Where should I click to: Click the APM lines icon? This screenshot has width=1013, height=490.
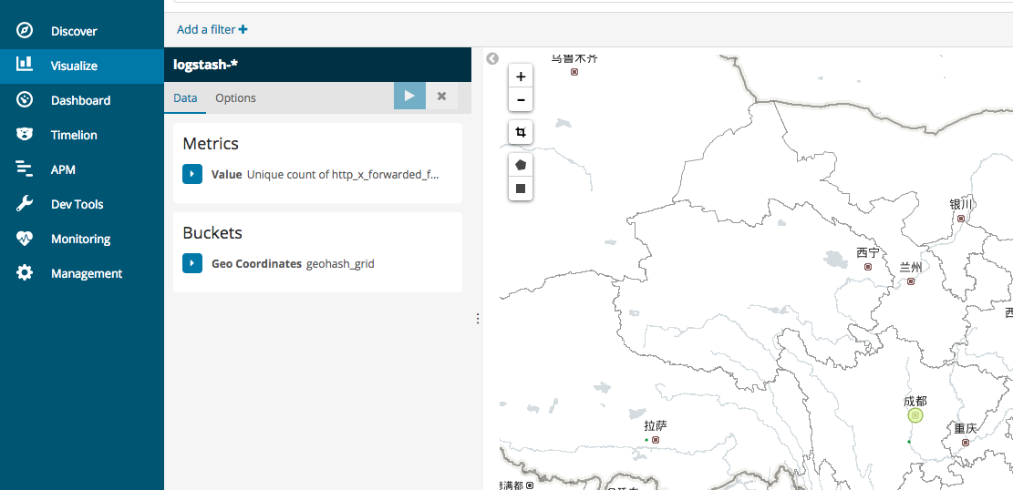pos(25,168)
